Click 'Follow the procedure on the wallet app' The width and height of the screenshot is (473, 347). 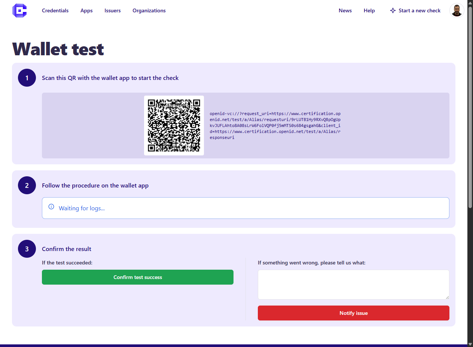pyautogui.click(x=95, y=186)
